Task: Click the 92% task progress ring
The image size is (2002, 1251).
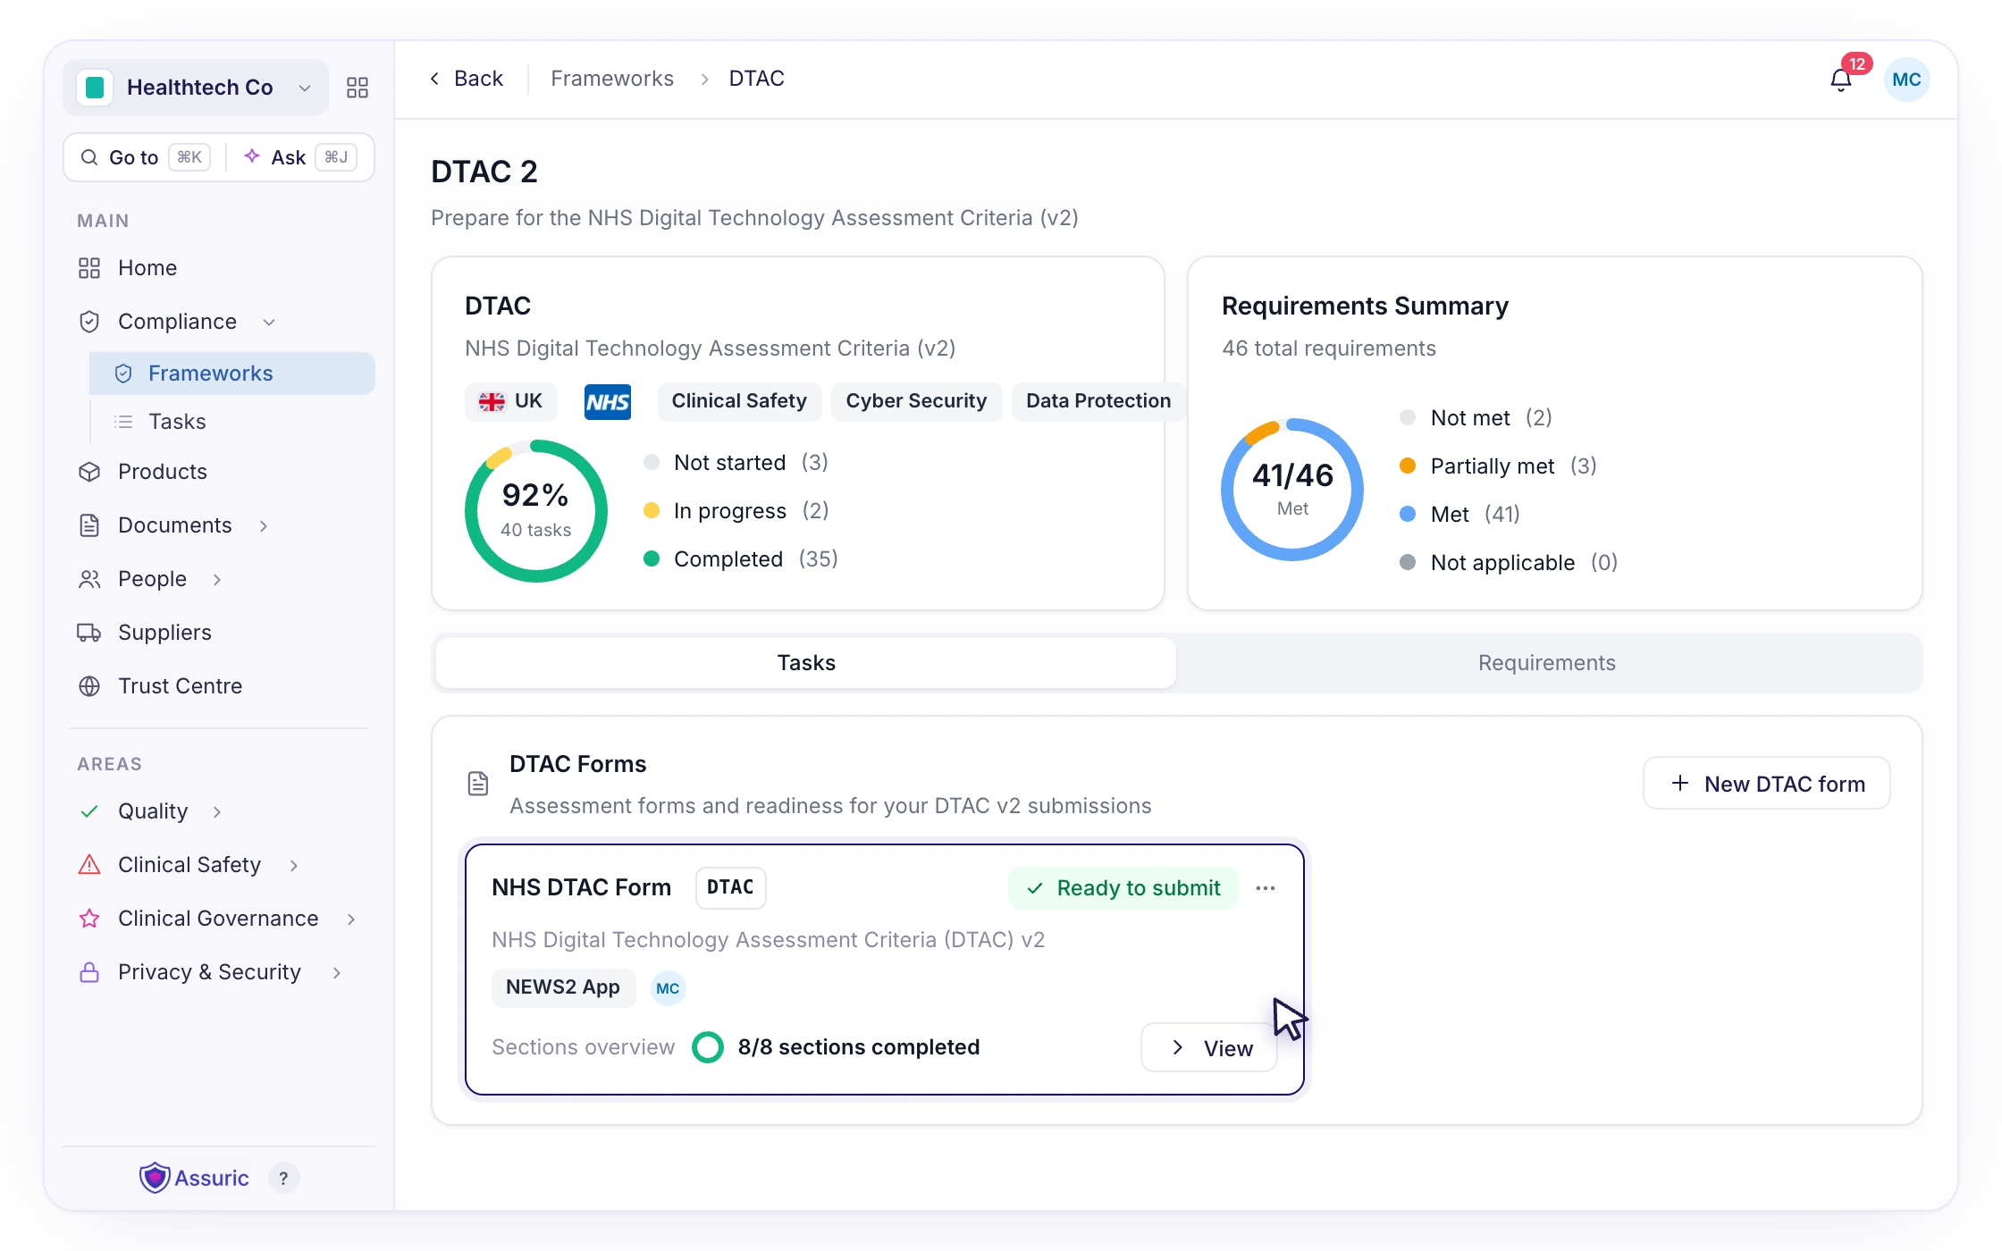Action: point(536,511)
